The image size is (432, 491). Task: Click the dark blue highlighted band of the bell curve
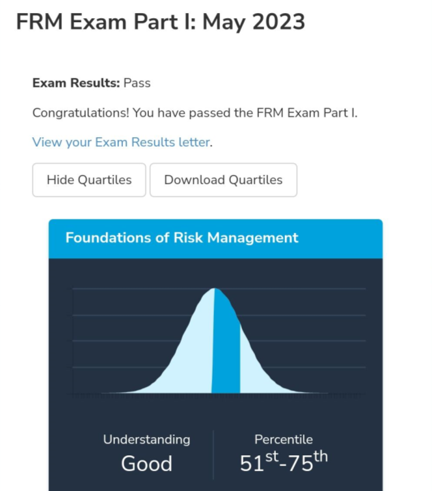click(226, 351)
